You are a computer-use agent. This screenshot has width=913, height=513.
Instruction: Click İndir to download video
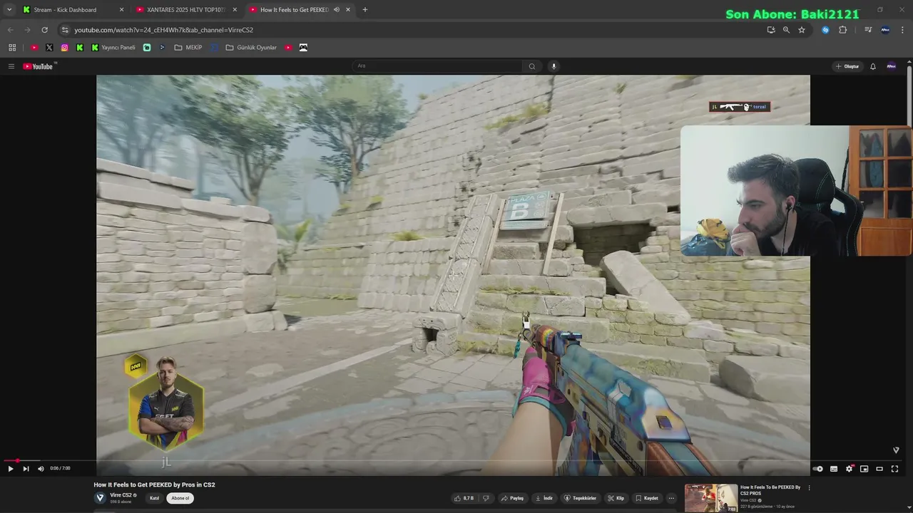pyautogui.click(x=544, y=498)
